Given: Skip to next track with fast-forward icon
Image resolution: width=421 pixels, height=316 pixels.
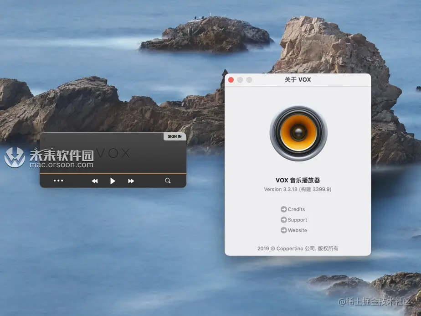Looking at the screenshot, I should (x=131, y=181).
